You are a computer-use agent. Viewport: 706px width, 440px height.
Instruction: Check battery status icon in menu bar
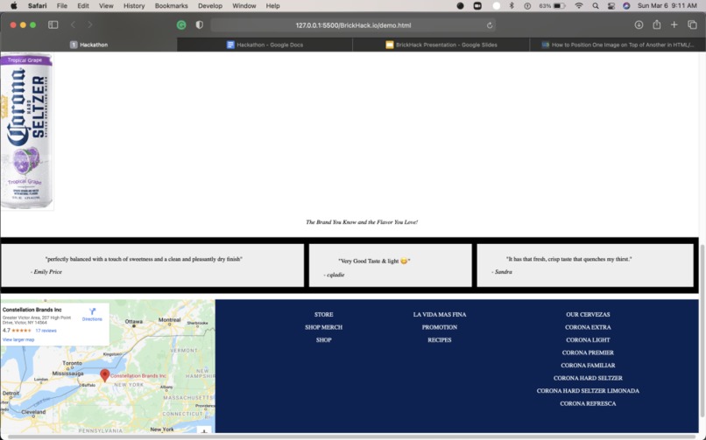559,6
